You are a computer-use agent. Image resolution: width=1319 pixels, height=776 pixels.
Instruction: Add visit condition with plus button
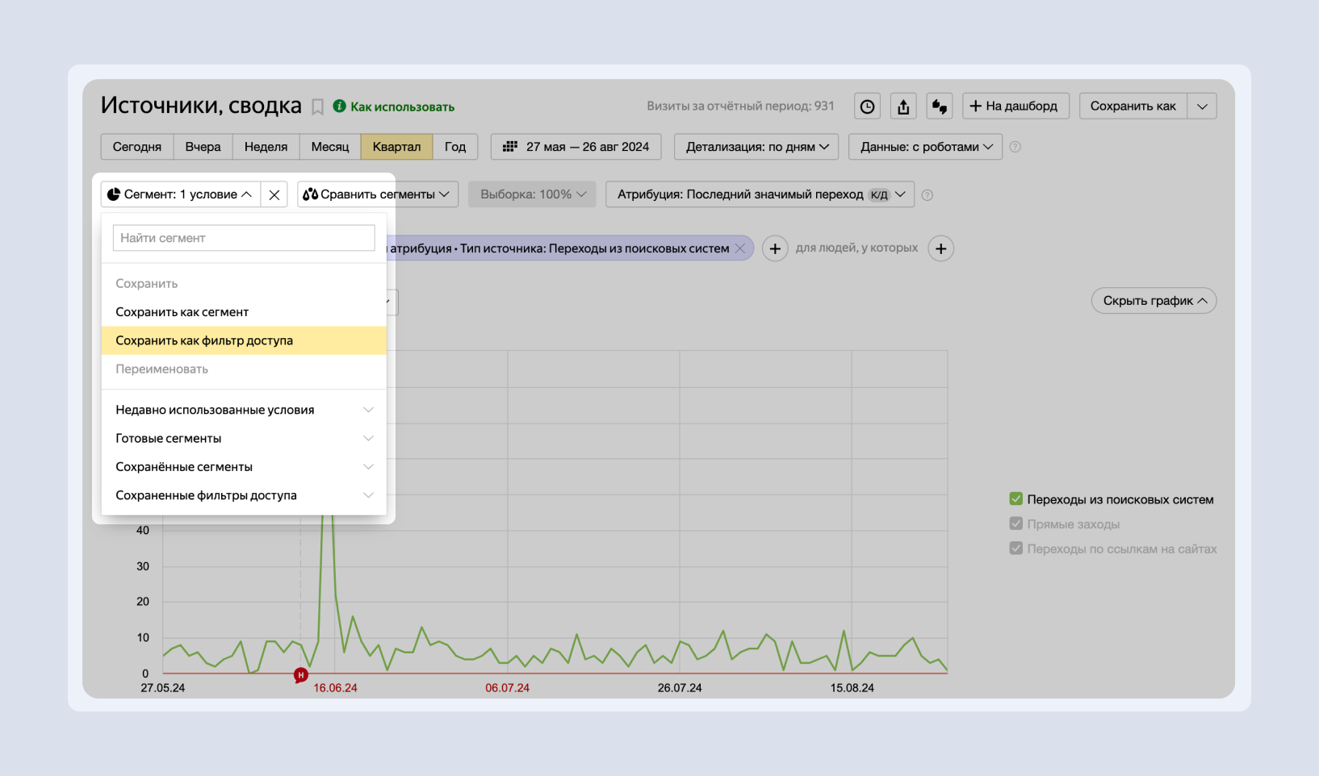775,248
